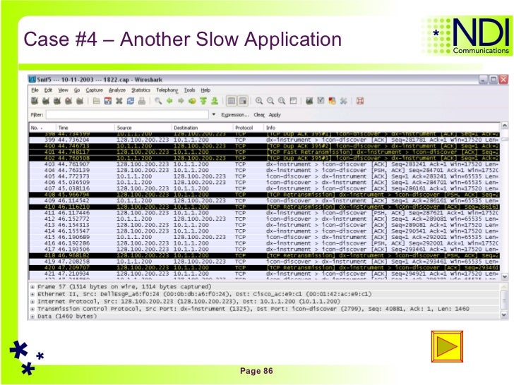Jump to the first packet icon
Viewport: 514px width, 385px height.
(x=203, y=101)
